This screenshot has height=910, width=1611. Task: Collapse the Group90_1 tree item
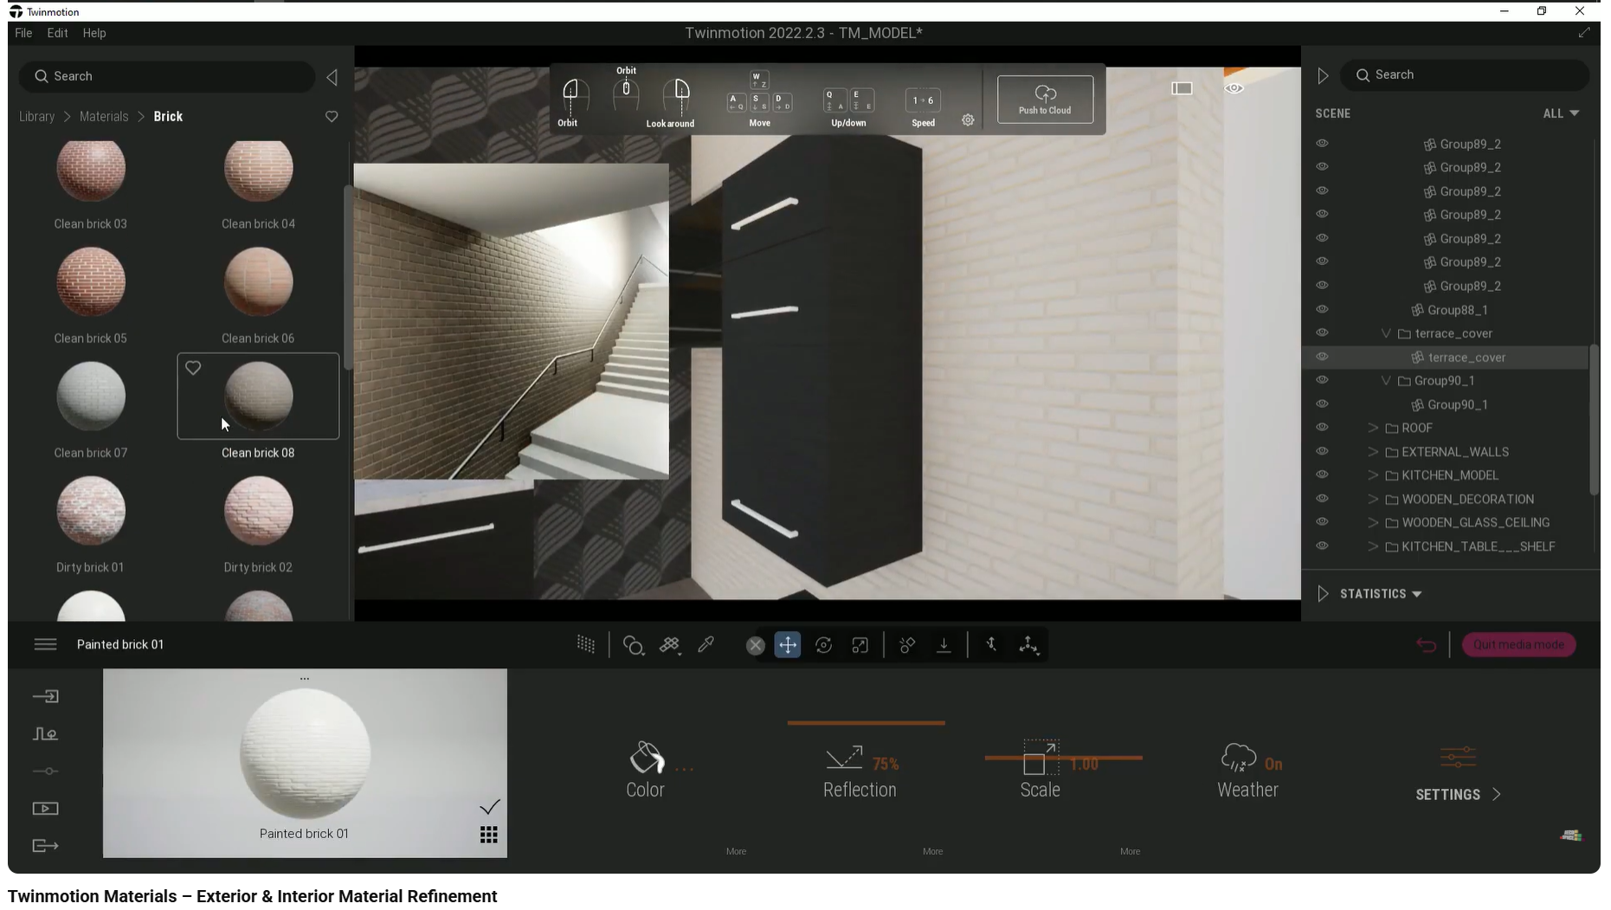(x=1387, y=380)
